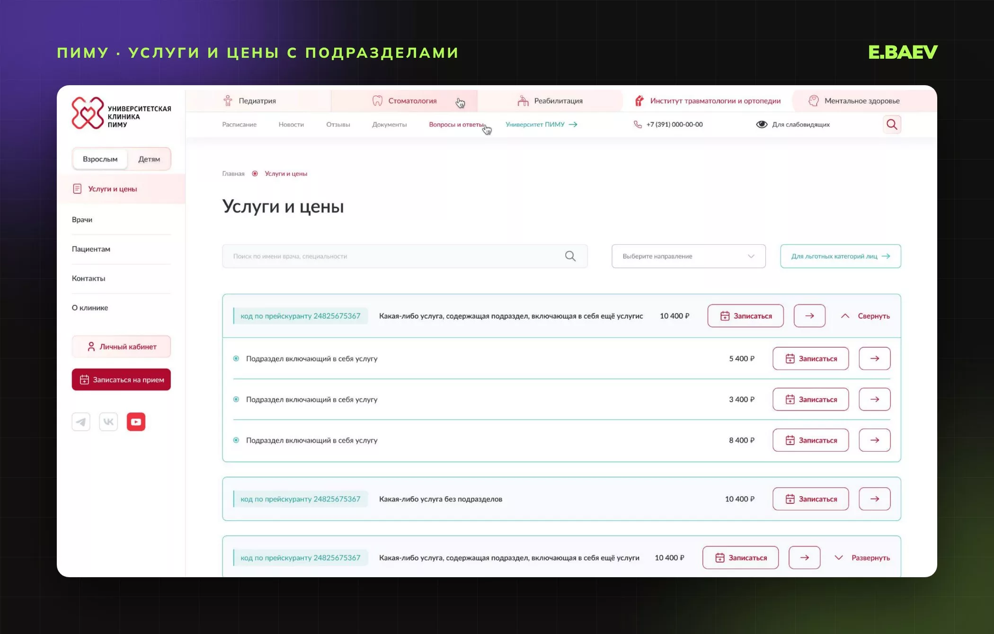The image size is (994, 634).
Task: Open Вопросы и ответы in the top menu
Action: pos(457,125)
